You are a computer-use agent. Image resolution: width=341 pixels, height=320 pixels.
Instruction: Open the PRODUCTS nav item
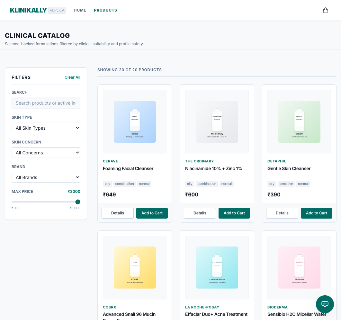coord(105,10)
